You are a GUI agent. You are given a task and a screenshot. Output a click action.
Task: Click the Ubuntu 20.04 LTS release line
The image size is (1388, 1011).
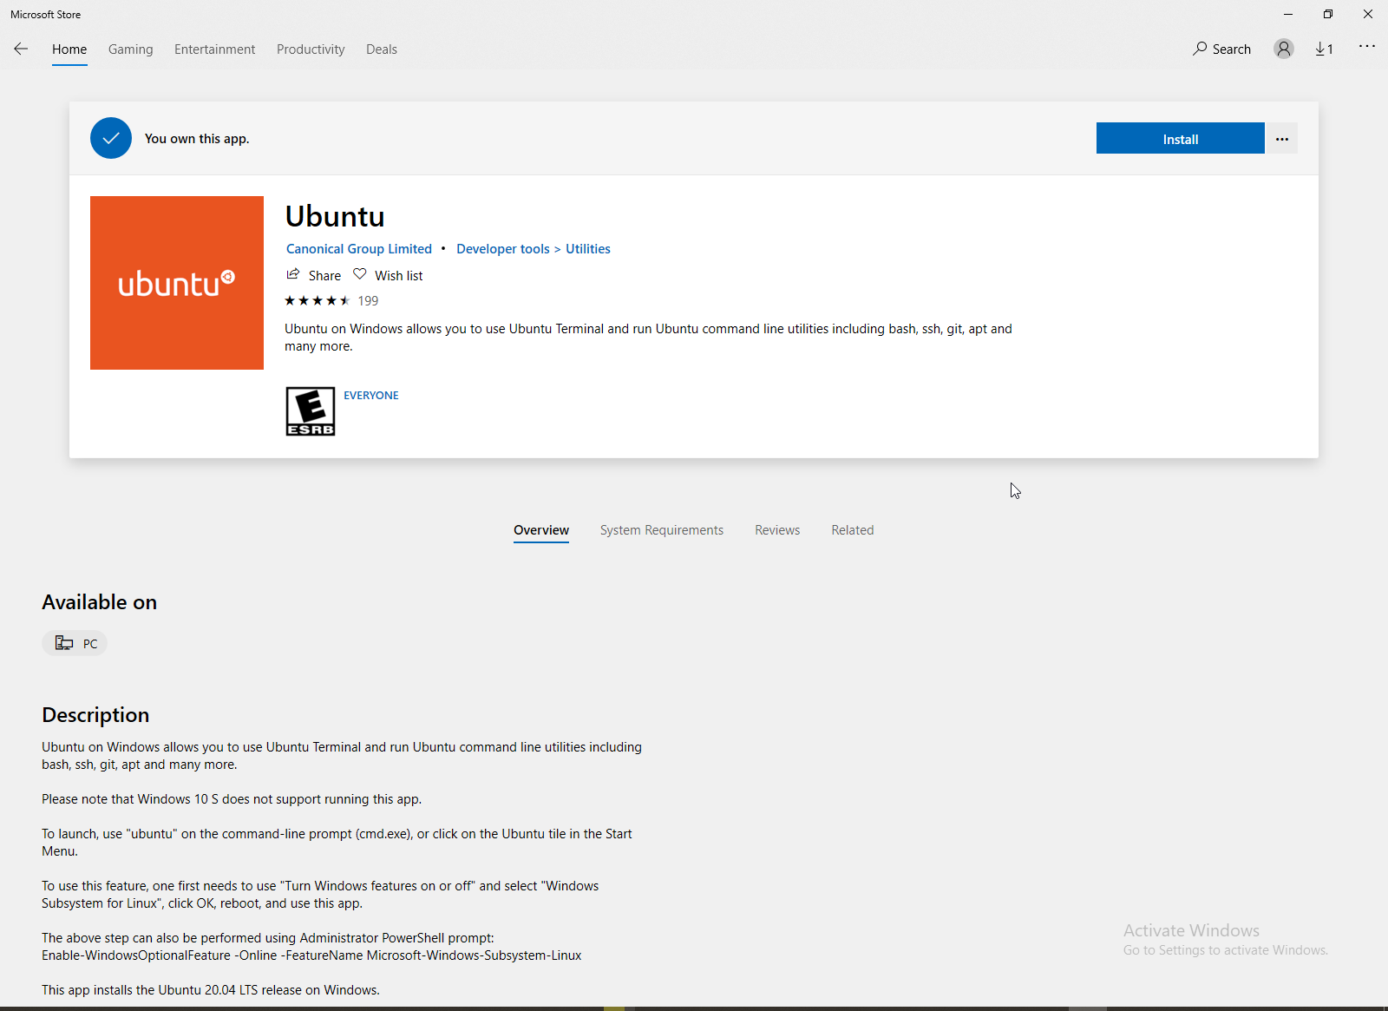click(211, 990)
